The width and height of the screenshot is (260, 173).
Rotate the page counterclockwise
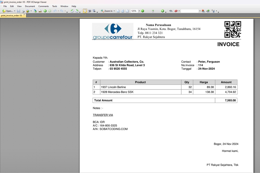[x=72, y=11]
